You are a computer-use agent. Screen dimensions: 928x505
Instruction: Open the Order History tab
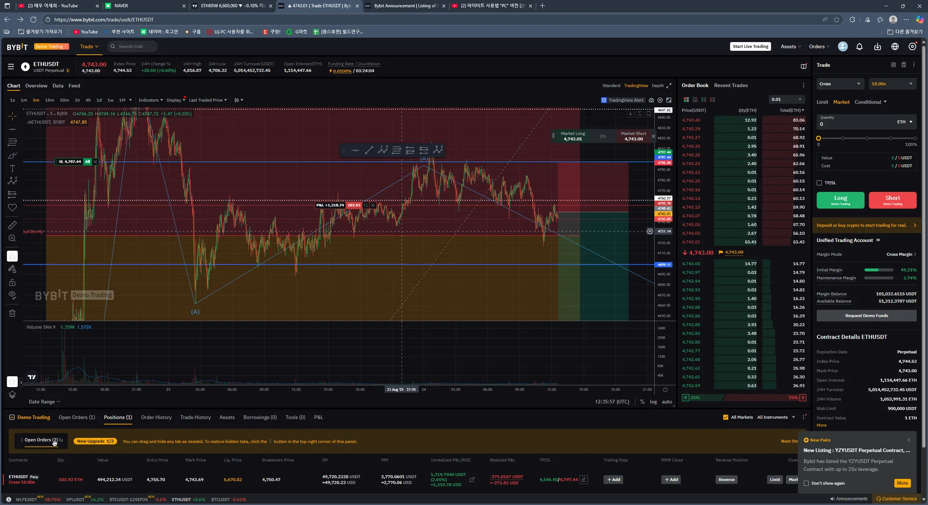(156, 417)
